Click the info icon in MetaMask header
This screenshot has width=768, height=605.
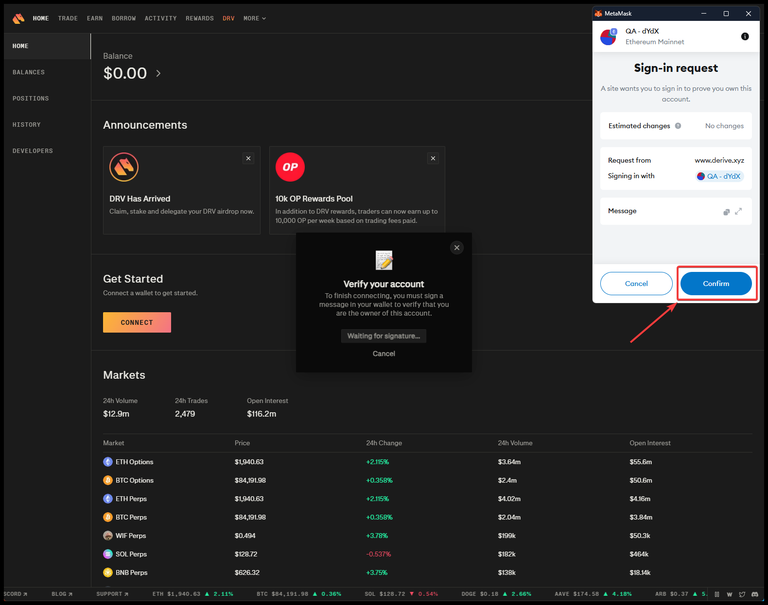[745, 36]
